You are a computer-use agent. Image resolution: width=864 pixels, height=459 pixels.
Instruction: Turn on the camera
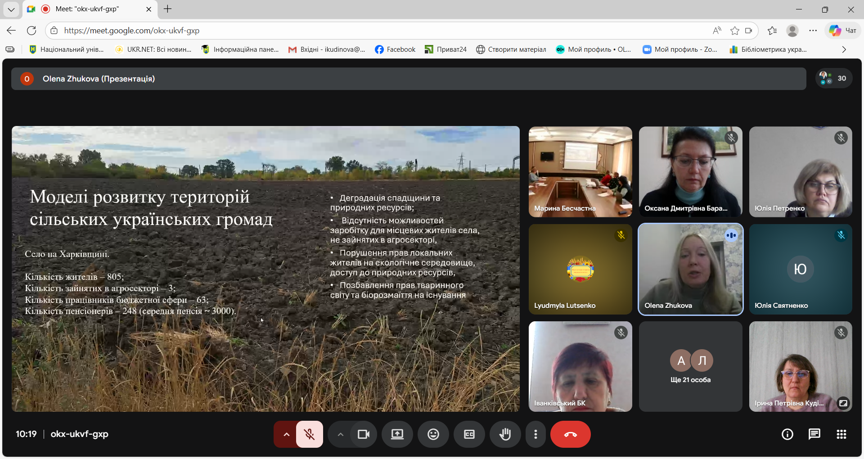tap(363, 434)
